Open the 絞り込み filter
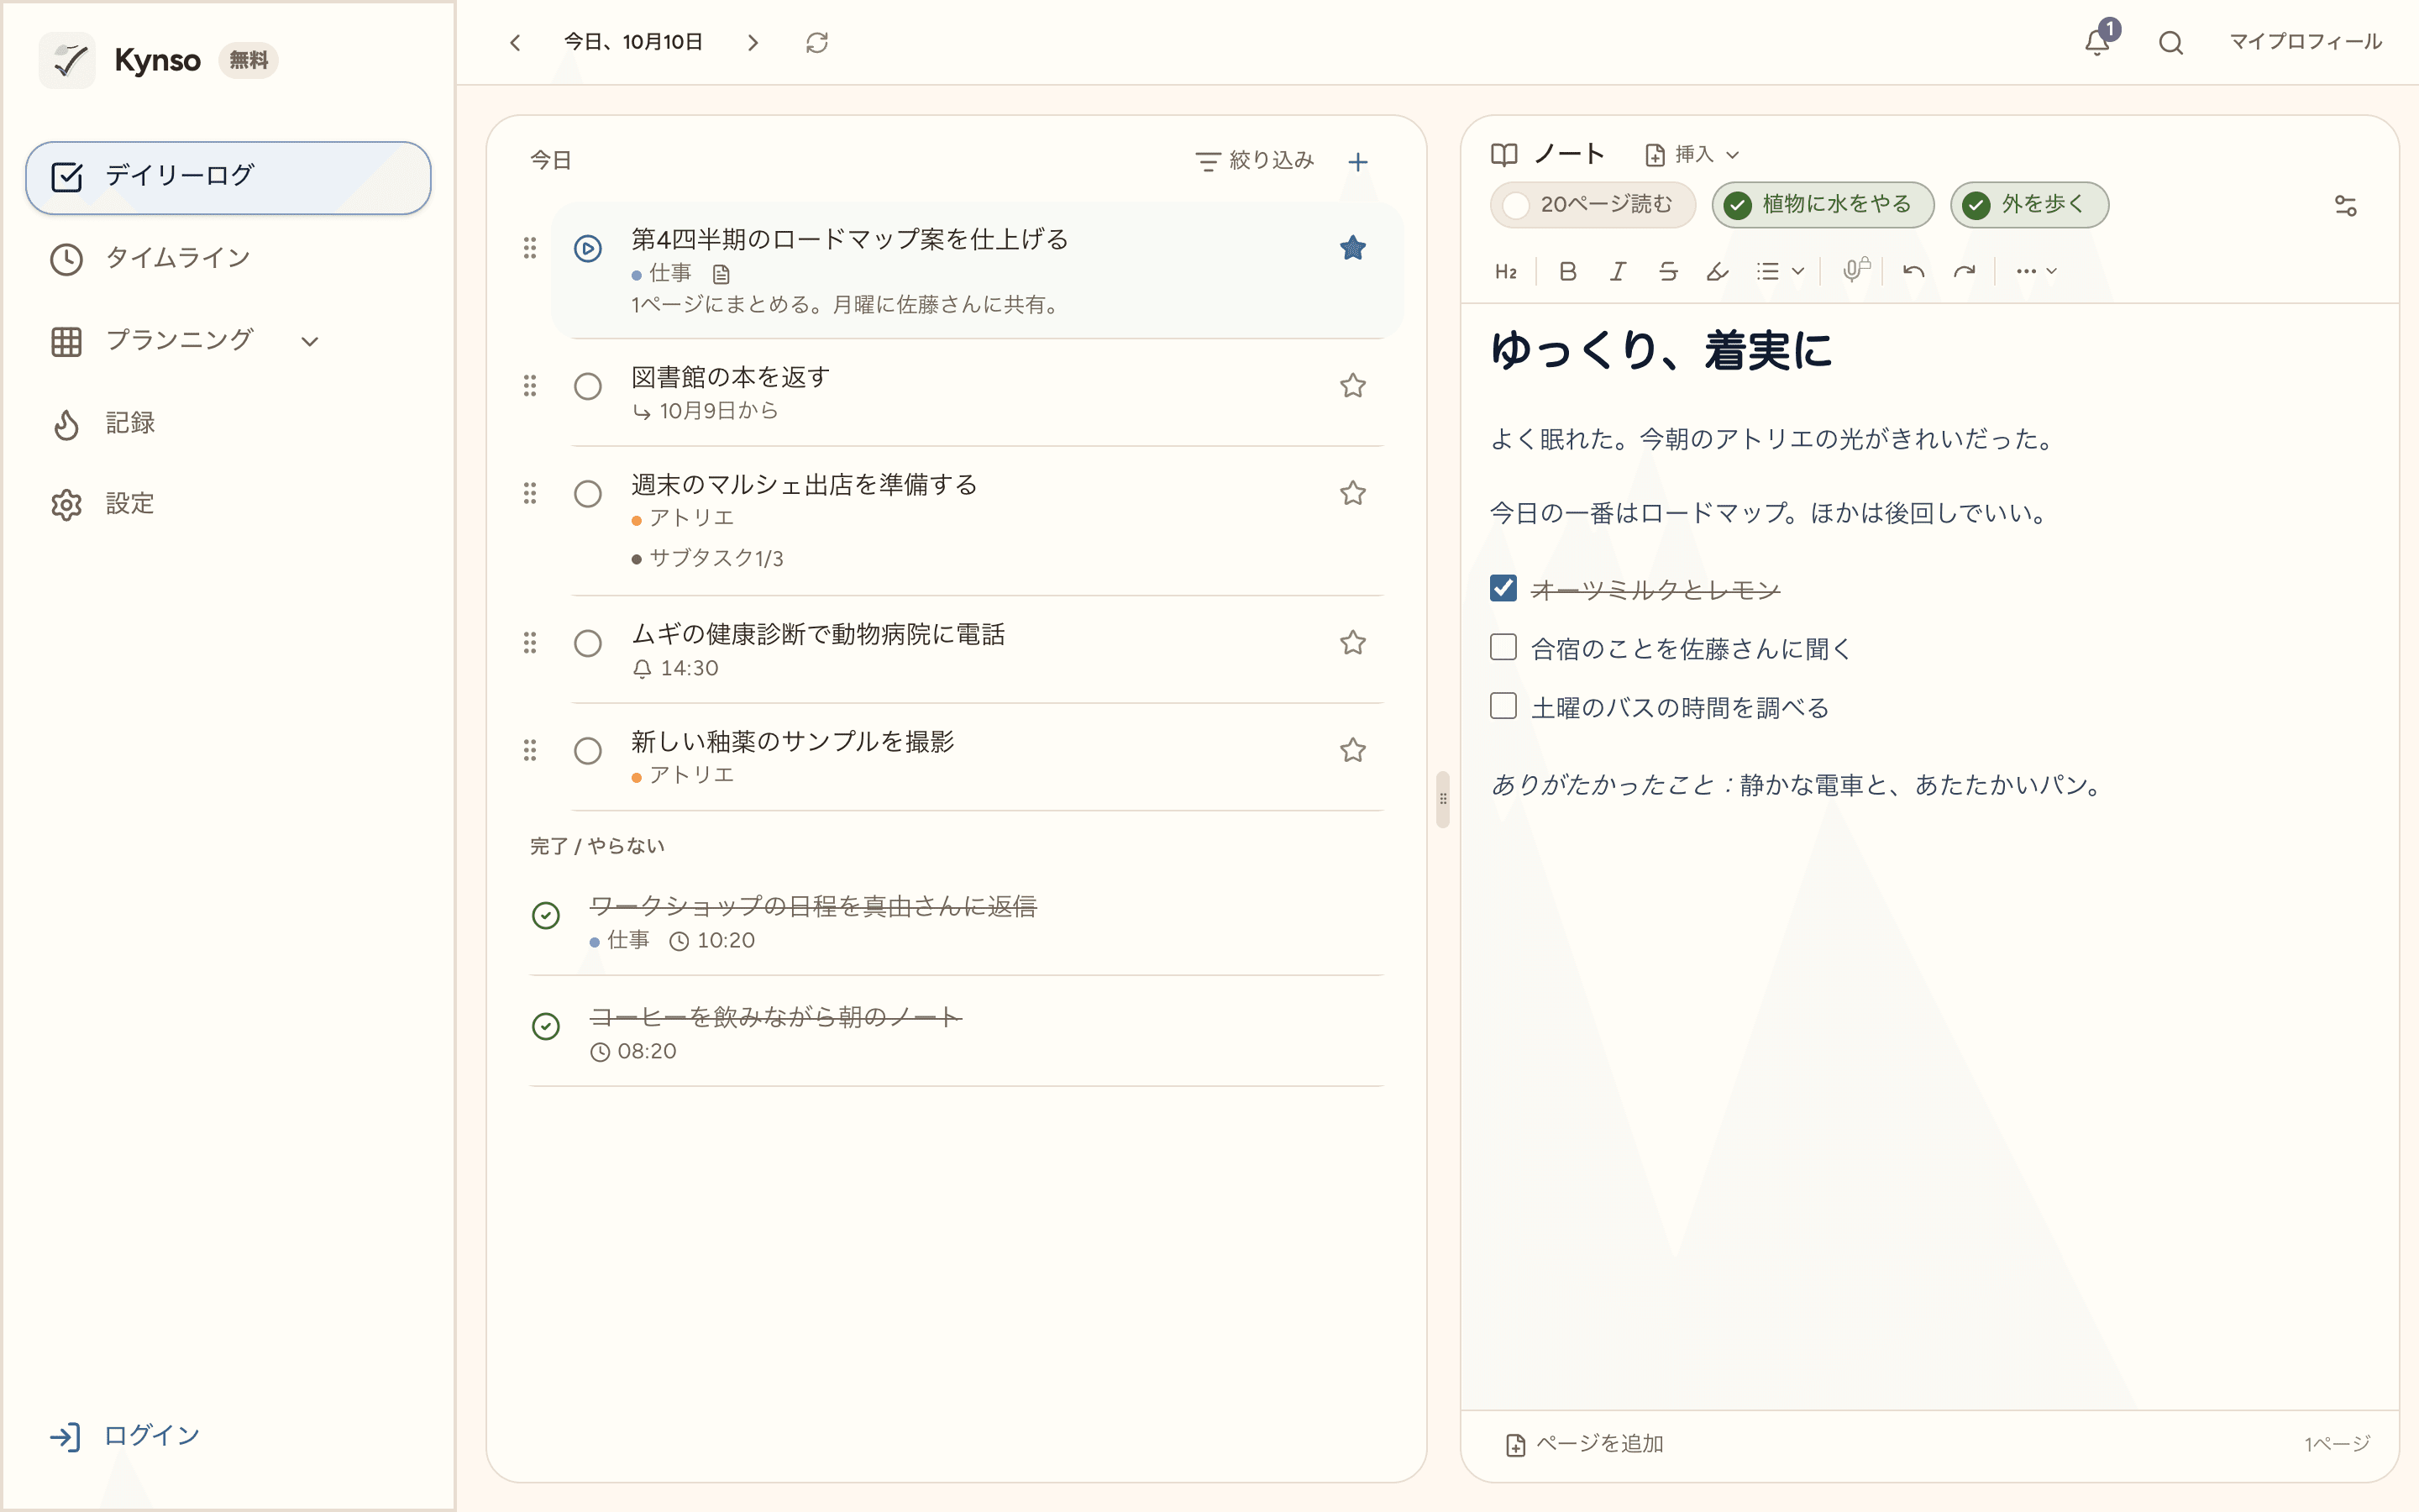 click(1255, 161)
